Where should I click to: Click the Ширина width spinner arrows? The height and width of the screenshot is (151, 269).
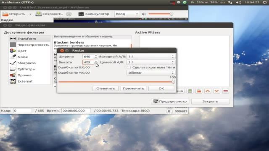(96, 57)
